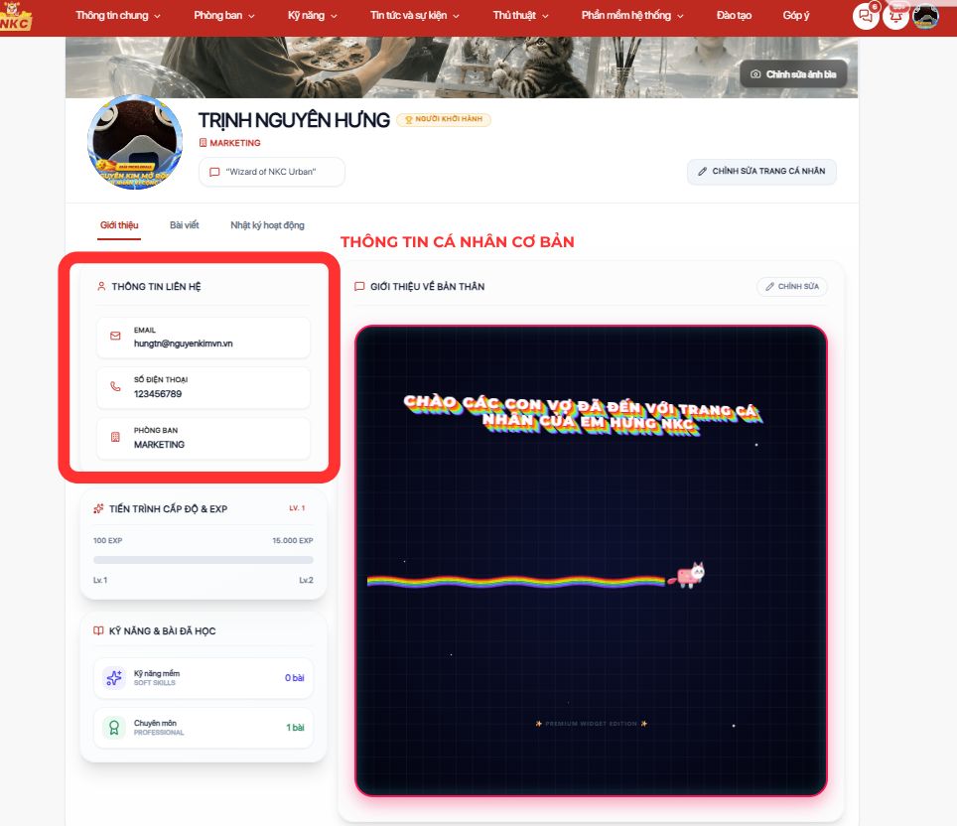The image size is (957, 826).
Task: Click the 100 EXP value
Action: point(107,541)
